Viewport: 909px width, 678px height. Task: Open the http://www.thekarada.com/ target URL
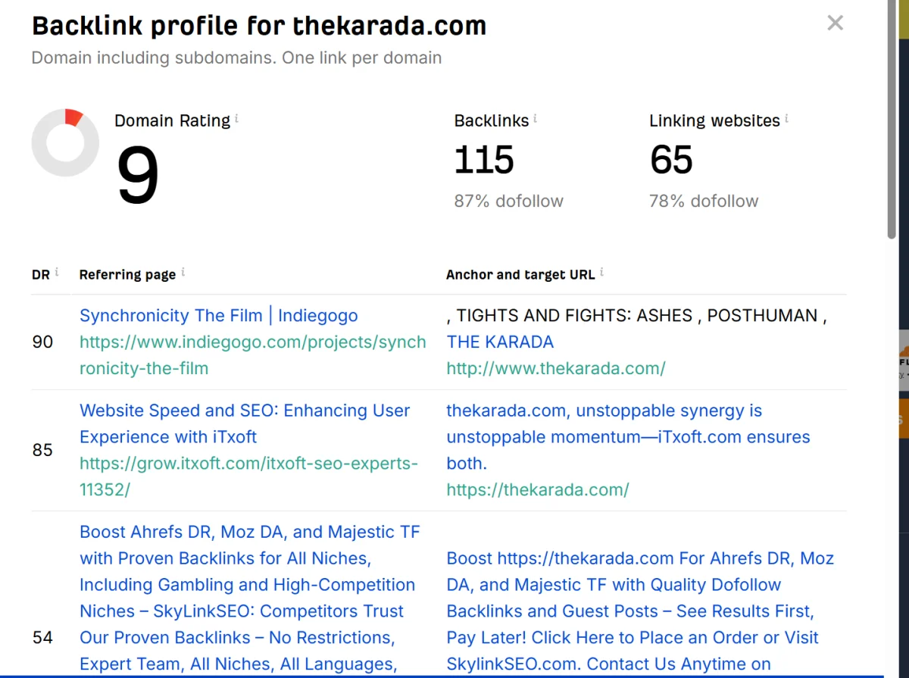point(556,369)
